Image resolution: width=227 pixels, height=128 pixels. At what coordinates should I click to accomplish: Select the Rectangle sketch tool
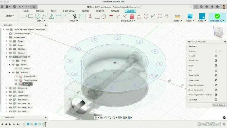coord(31,16)
